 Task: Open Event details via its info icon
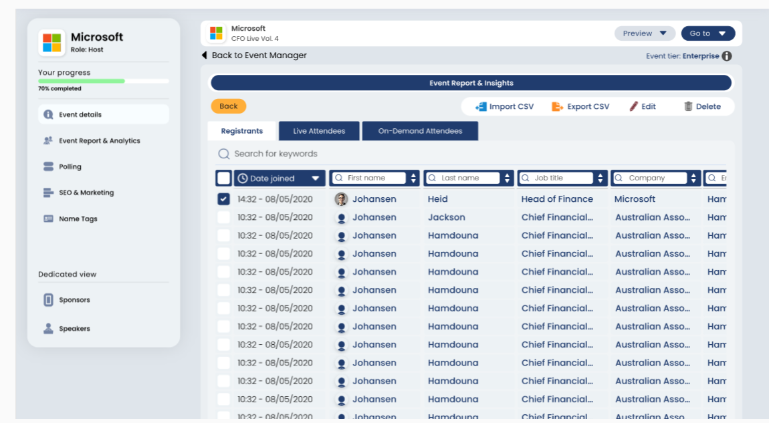tap(48, 114)
